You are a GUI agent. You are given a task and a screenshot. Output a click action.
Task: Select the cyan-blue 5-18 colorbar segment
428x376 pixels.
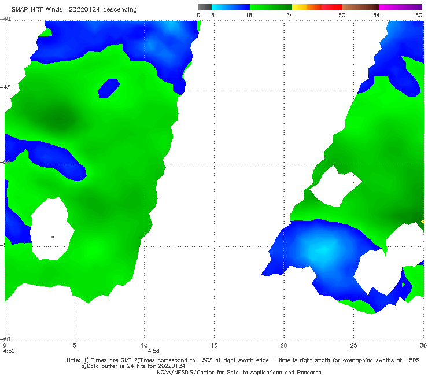[231, 7]
